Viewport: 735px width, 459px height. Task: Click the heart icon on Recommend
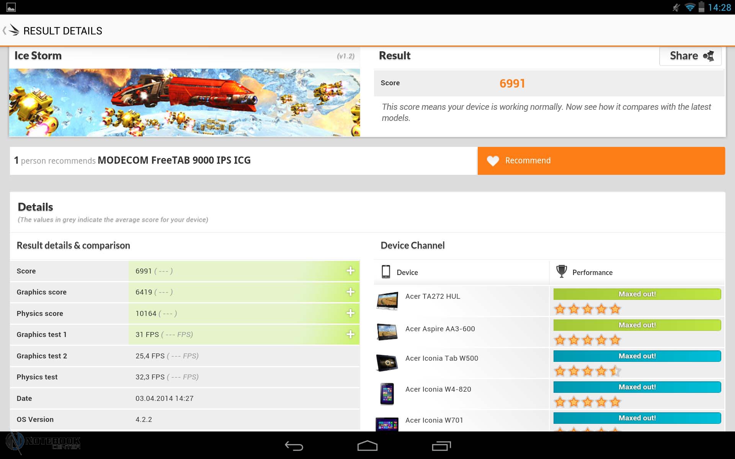coord(493,161)
